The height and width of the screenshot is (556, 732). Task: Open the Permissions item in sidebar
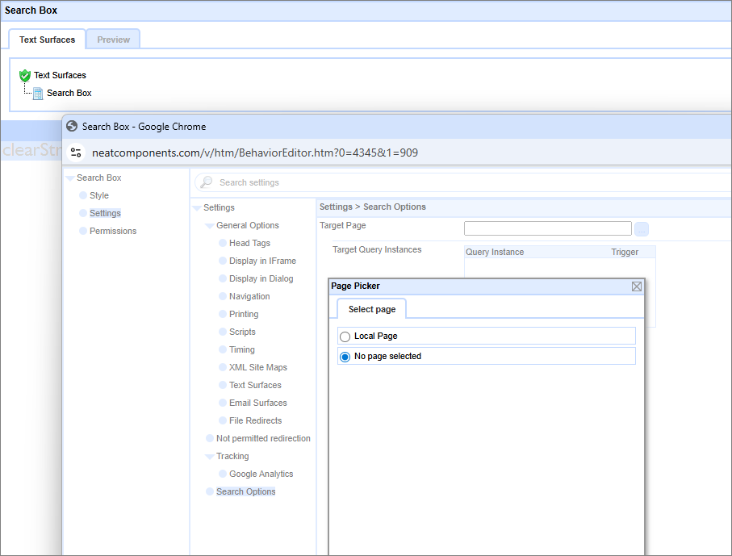coord(113,231)
